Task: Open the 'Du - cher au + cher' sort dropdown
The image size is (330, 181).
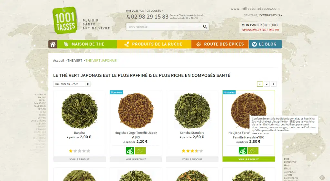Action: (x=72, y=84)
